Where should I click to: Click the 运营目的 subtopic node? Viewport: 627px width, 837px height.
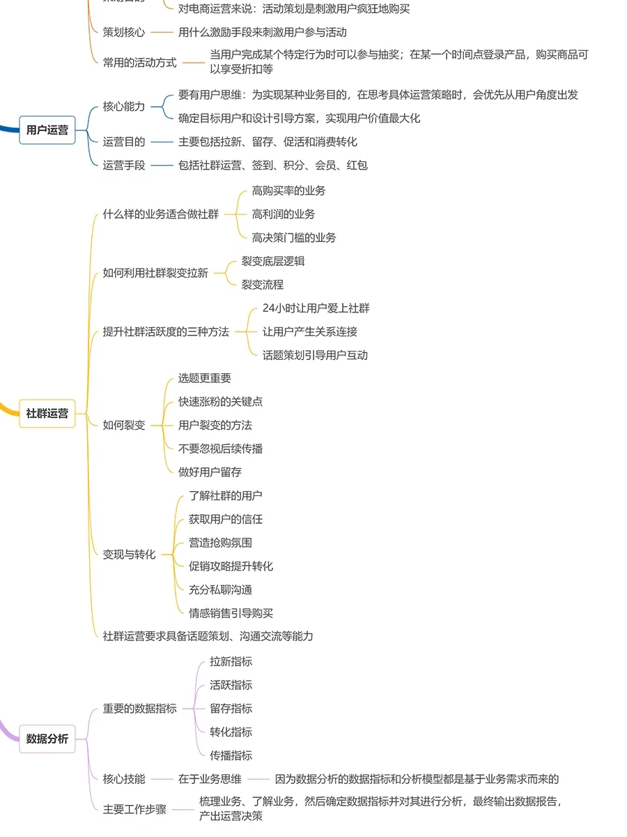point(124,142)
